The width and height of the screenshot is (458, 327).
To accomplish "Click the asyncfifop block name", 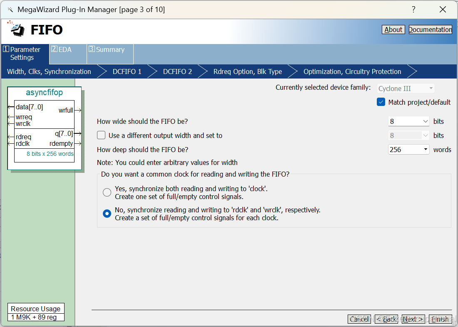I will pos(45,92).
